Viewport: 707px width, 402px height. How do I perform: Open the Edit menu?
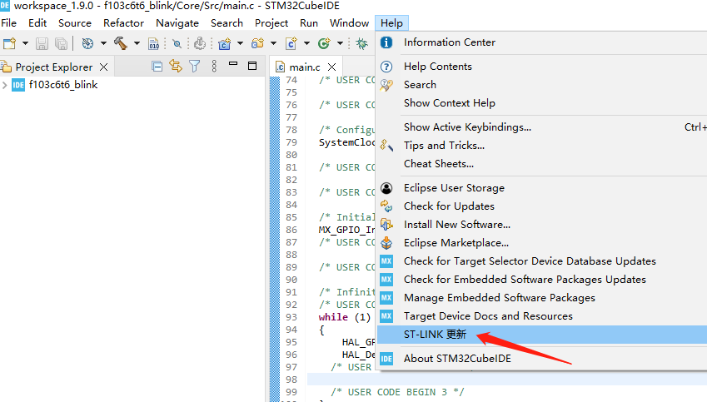[x=37, y=23]
